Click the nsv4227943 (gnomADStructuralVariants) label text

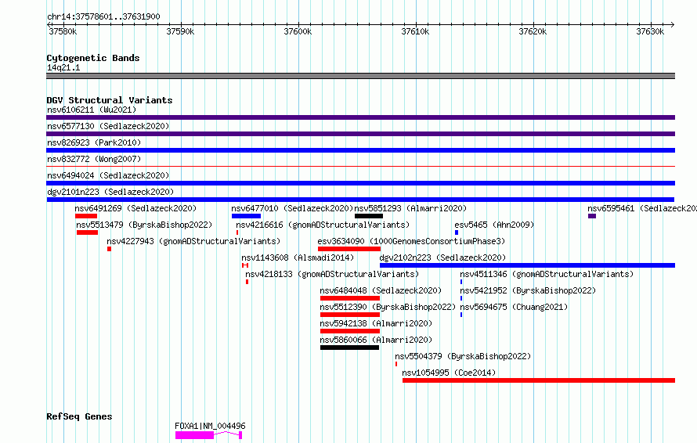coord(193,241)
